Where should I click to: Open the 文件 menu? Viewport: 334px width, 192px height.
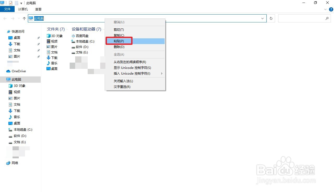pyautogui.click(x=7, y=9)
